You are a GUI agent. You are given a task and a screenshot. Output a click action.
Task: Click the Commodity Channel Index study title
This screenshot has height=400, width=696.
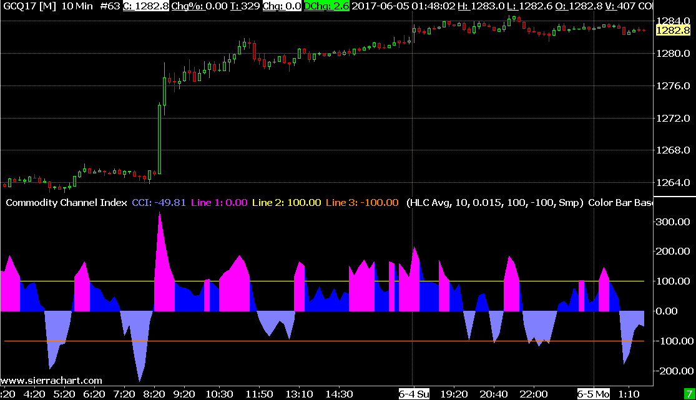coord(66,202)
